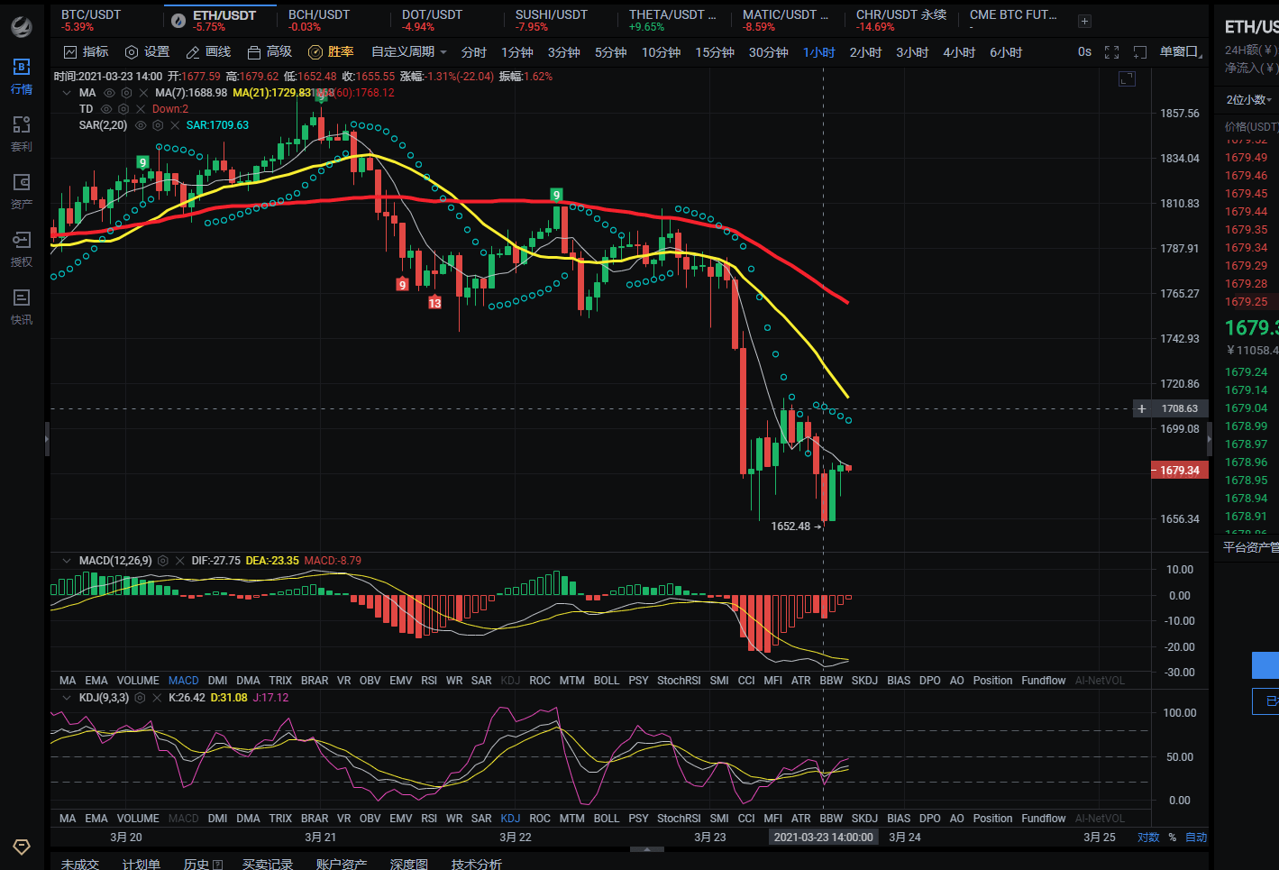Click the 0s refresh countdown

pyautogui.click(x=1084, y=52)
